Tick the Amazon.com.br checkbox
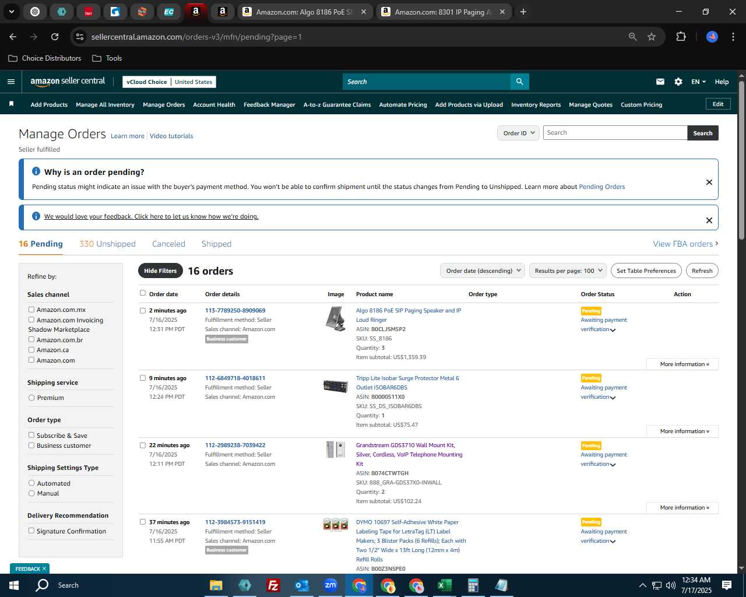This screenshot has width=746, height=597. coord(31,339)
